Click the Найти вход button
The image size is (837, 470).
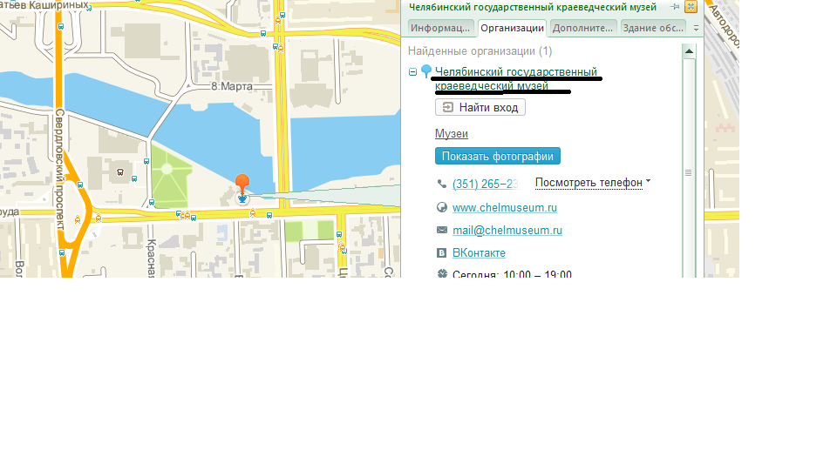click(480, 107)
